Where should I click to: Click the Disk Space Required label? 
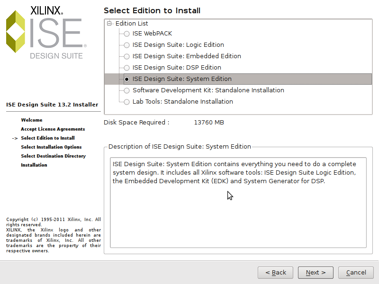click(x=136, y=123)
